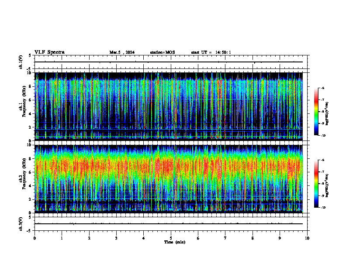Click the ch.2 color scale log(PSD) label
The height and width of the screenshot is (267, 346).
pyautogui.click(x=327, y=185)
